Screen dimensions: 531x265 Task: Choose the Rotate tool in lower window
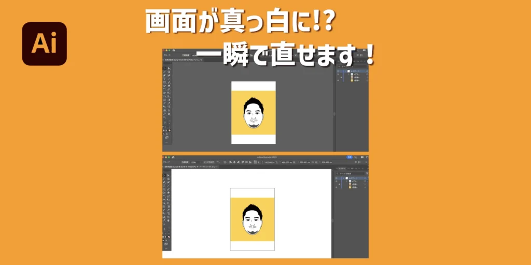[x=164, y=196]
